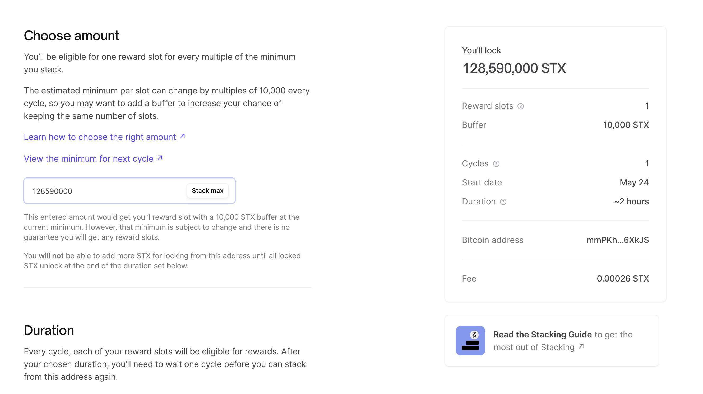Click the 128,590,000 STX lock amount
Screen dimensions: 703x394
(514, 68)
